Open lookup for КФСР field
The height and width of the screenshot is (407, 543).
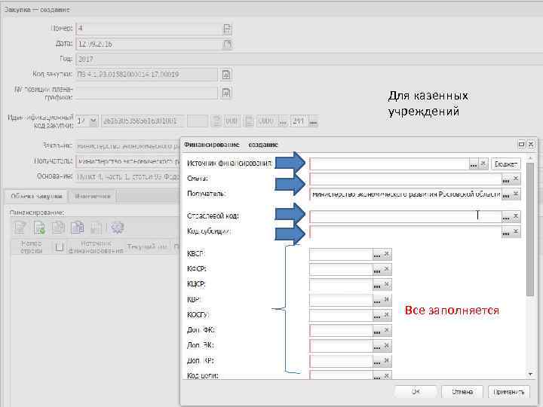[x=377, y=270]
